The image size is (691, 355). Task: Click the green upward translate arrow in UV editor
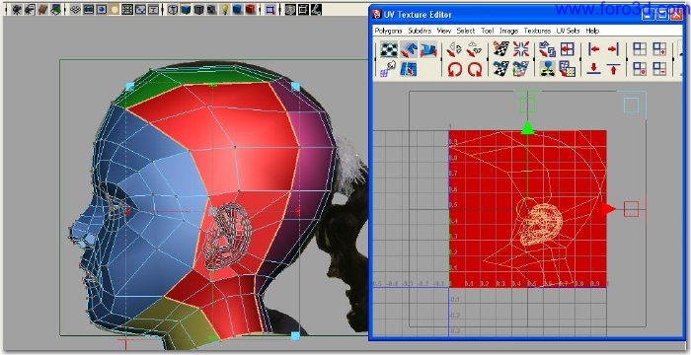(527, 128)
